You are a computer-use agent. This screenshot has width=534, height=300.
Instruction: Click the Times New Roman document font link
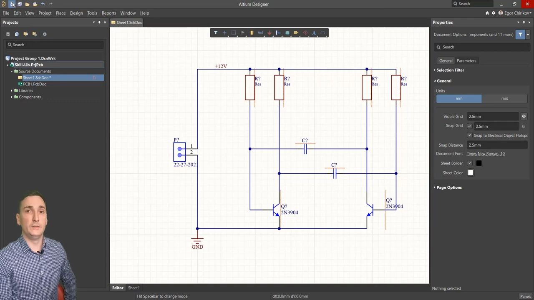pyautogui.click(x=486, y=154)
